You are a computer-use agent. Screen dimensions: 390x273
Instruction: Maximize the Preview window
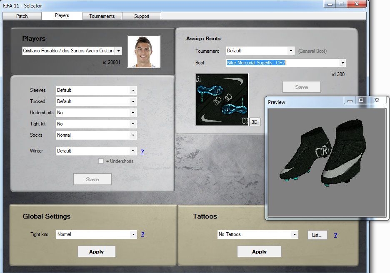[361, 100]
